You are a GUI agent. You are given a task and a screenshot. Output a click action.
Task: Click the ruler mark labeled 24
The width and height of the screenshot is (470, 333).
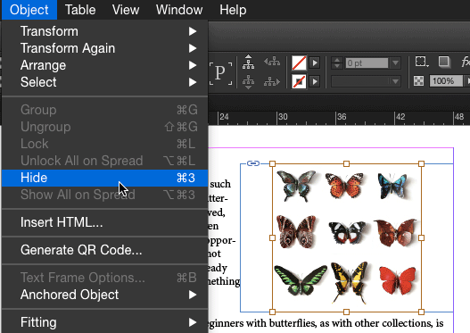click(224, 117)
